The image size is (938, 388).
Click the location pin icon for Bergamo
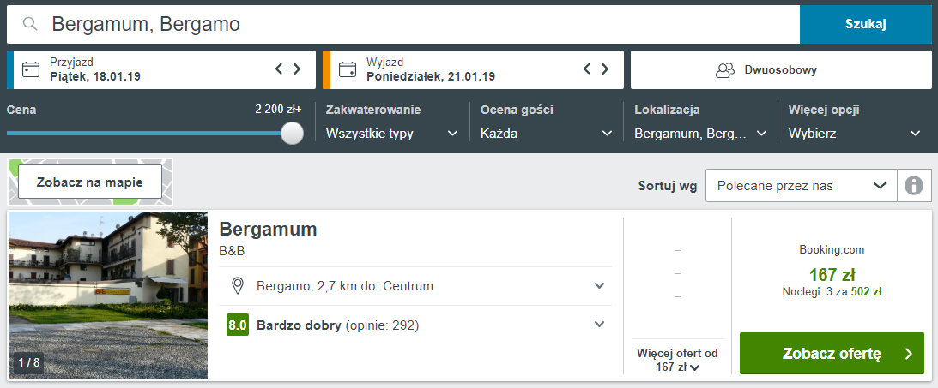[238, 286]
